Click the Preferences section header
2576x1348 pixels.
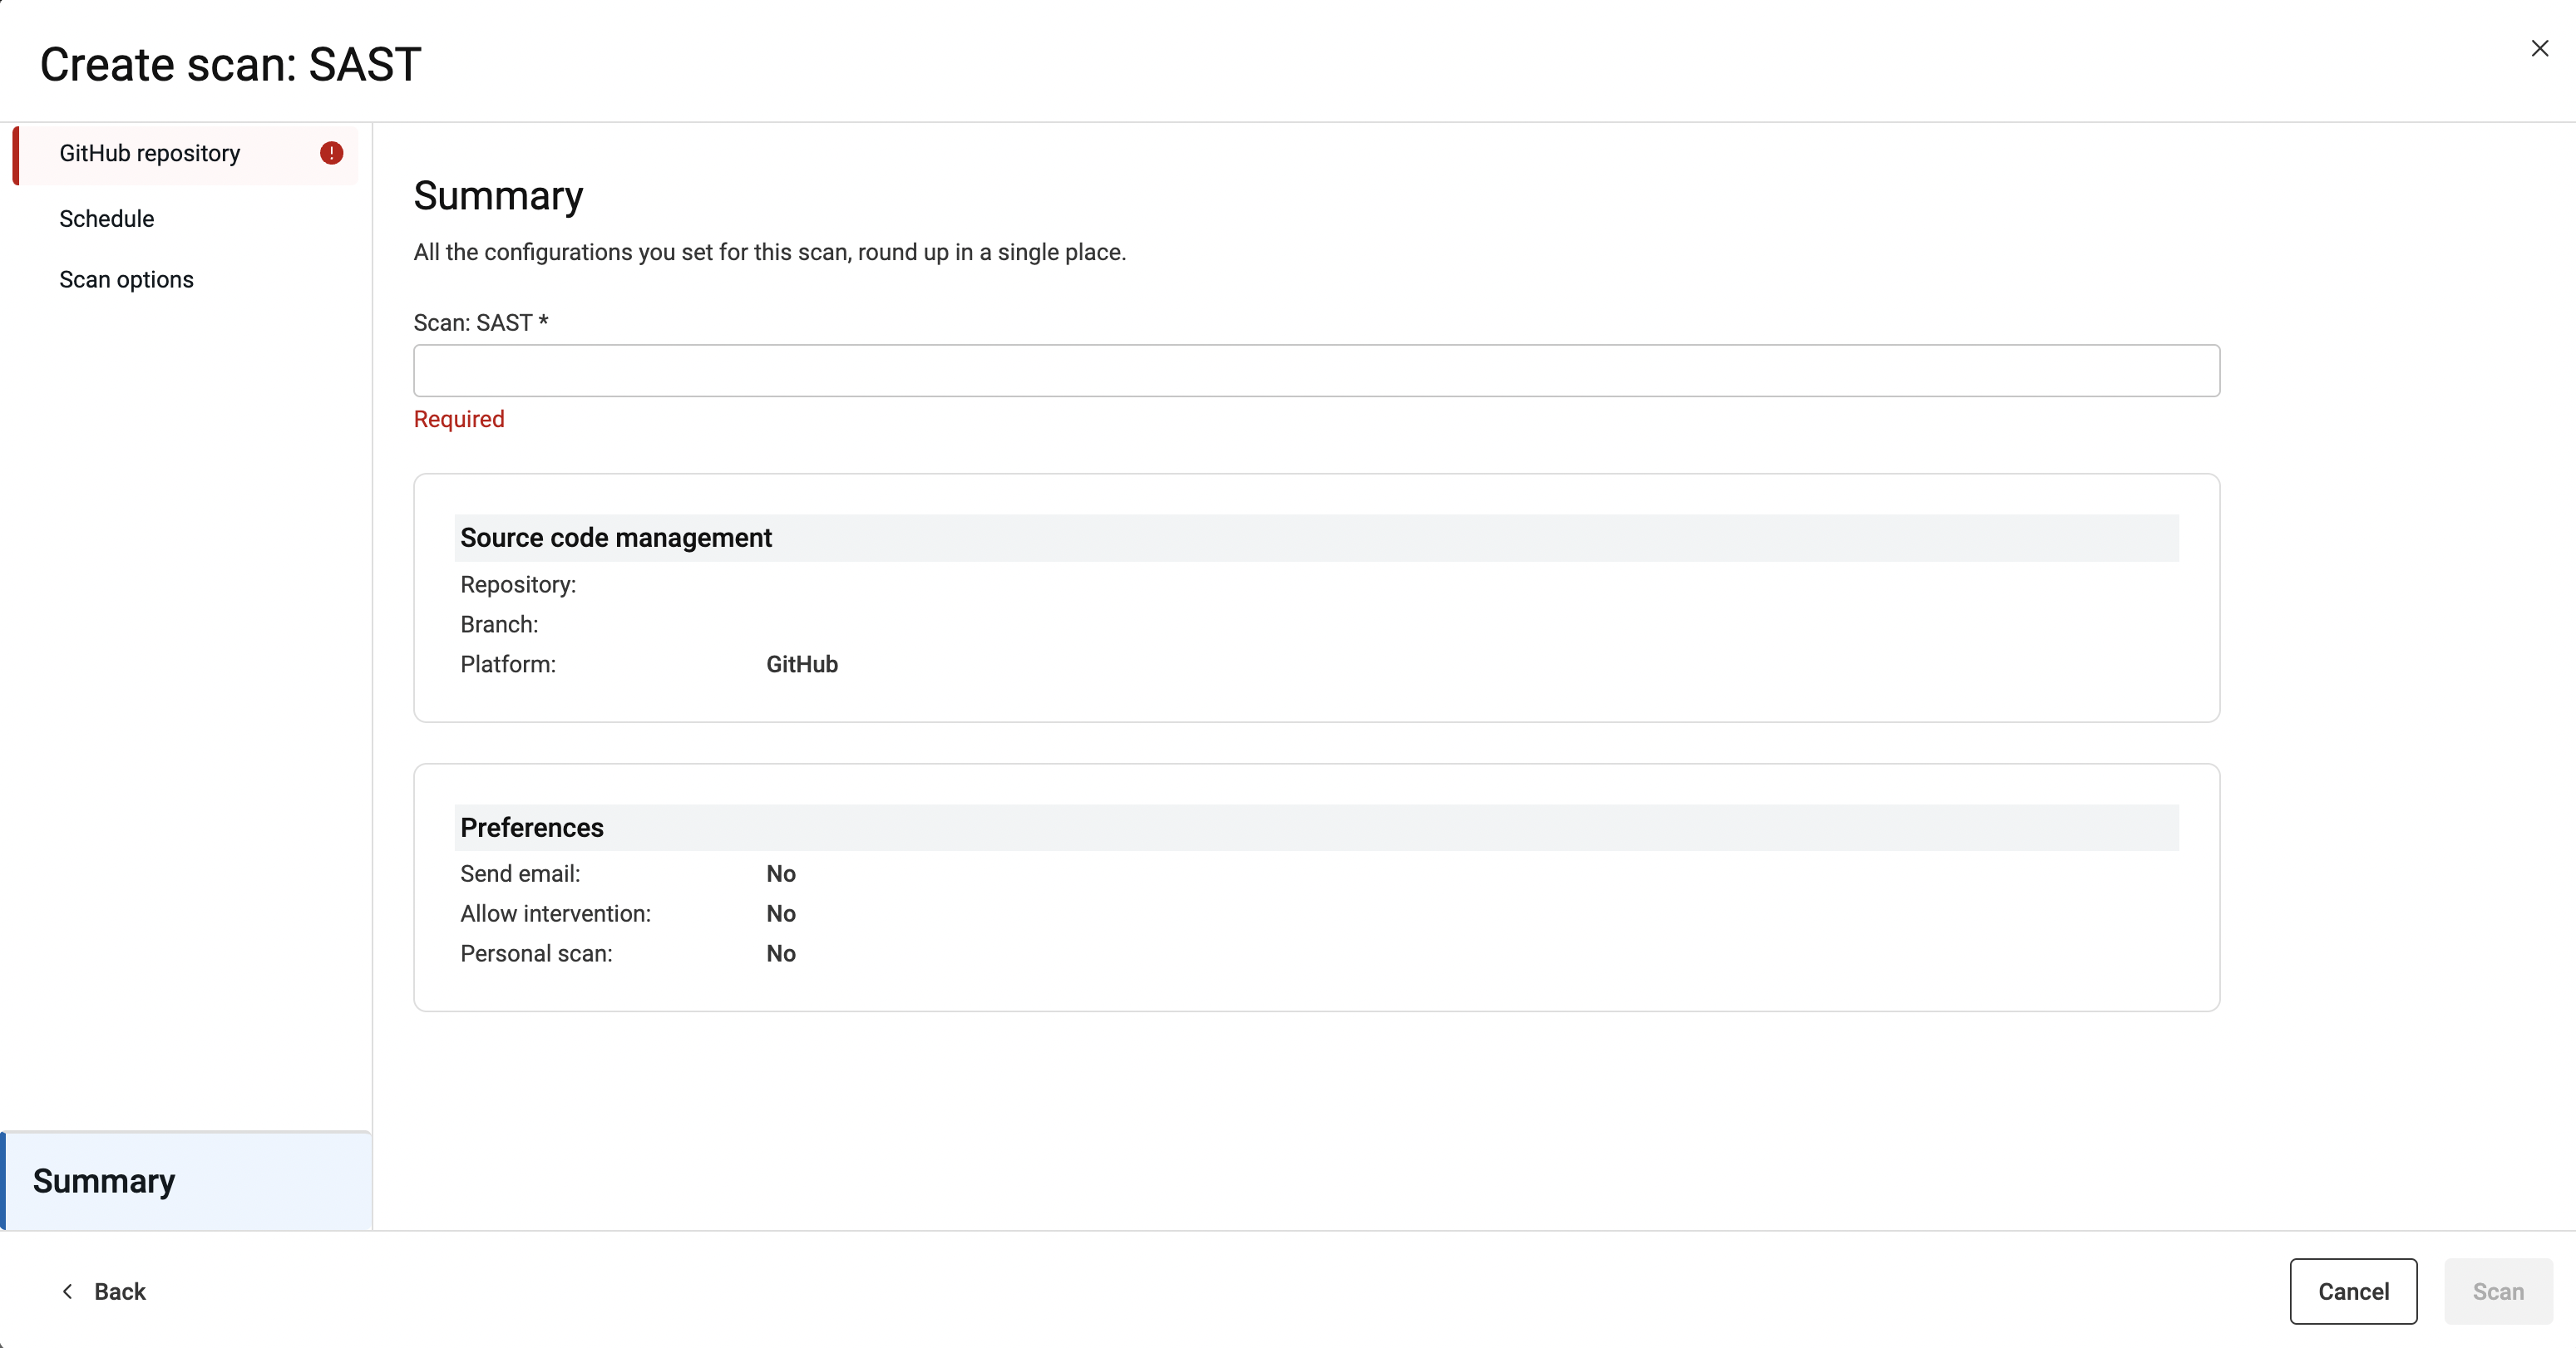532,828
